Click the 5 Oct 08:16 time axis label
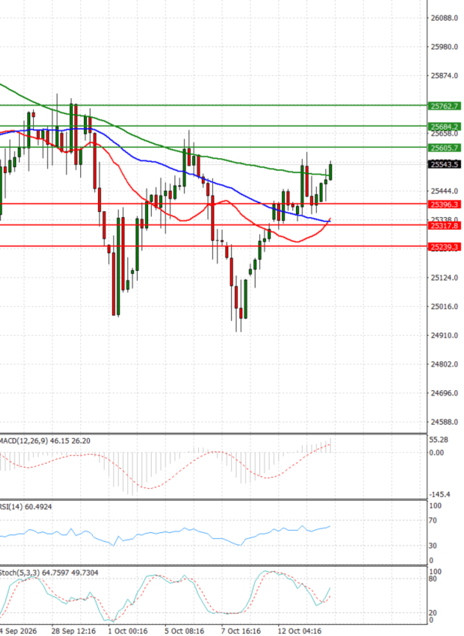The height and width of the screenshot is (636, 464). click(x=184, y=631)
